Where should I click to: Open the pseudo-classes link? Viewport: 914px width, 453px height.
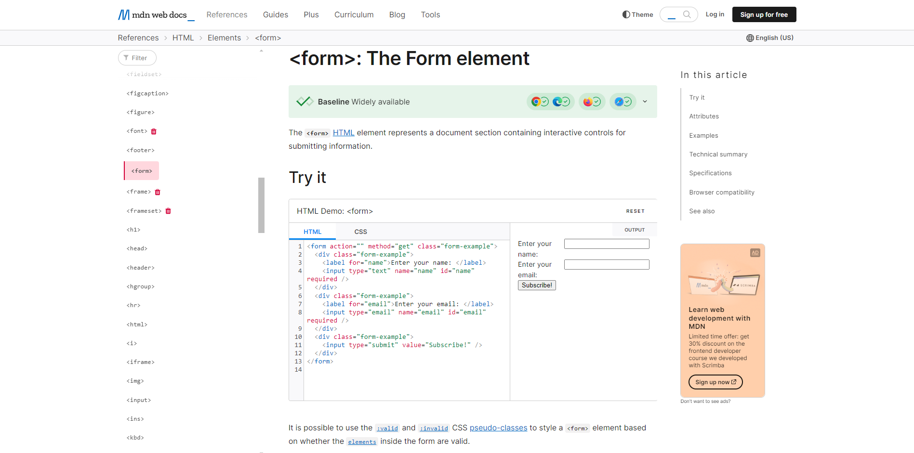coord(498,428)
